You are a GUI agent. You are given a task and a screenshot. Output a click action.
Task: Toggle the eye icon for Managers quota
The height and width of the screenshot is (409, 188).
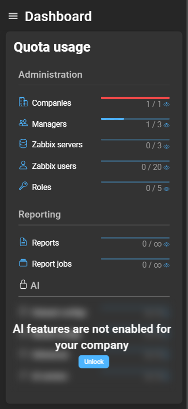pos(166,125)
